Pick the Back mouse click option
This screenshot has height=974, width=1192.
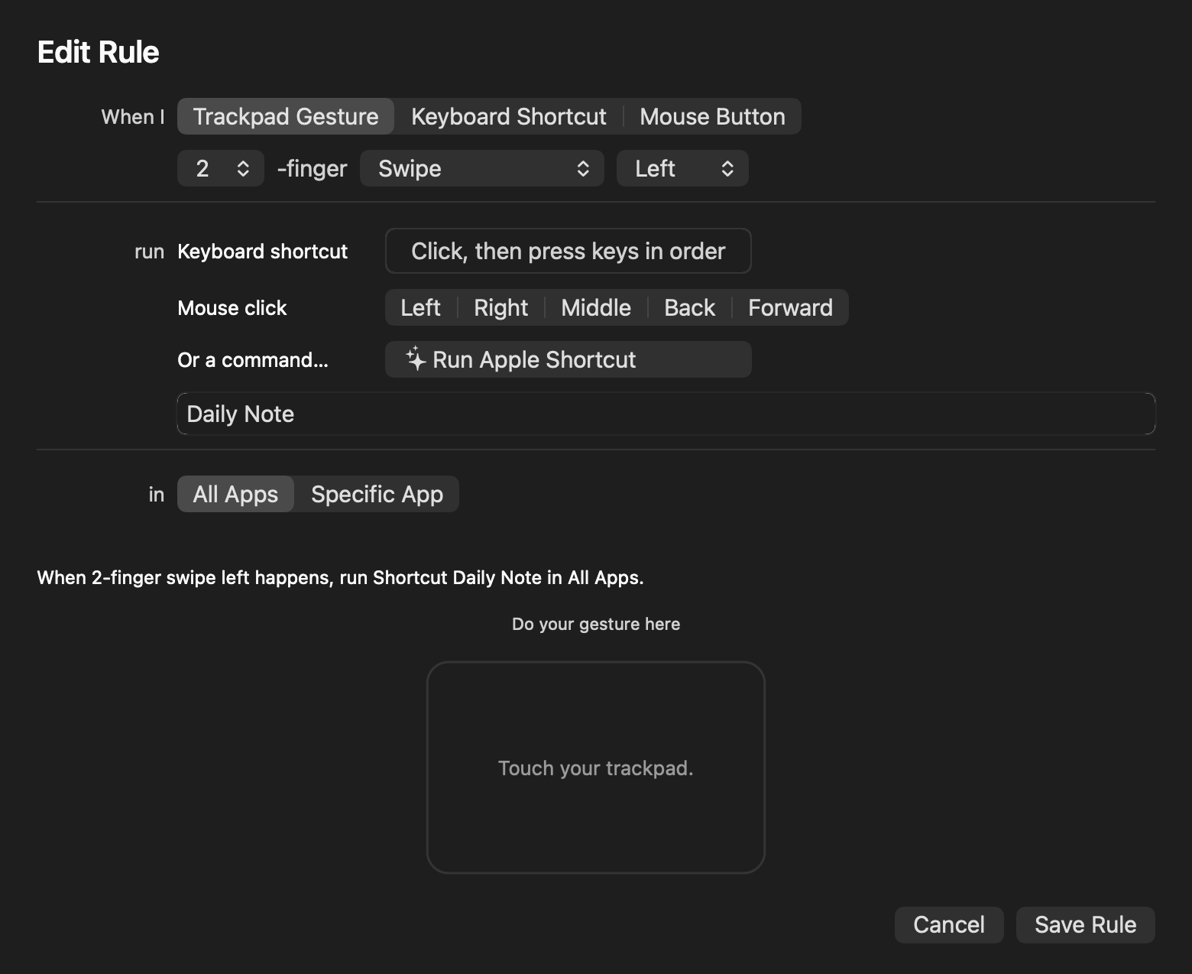click(689, 307)
